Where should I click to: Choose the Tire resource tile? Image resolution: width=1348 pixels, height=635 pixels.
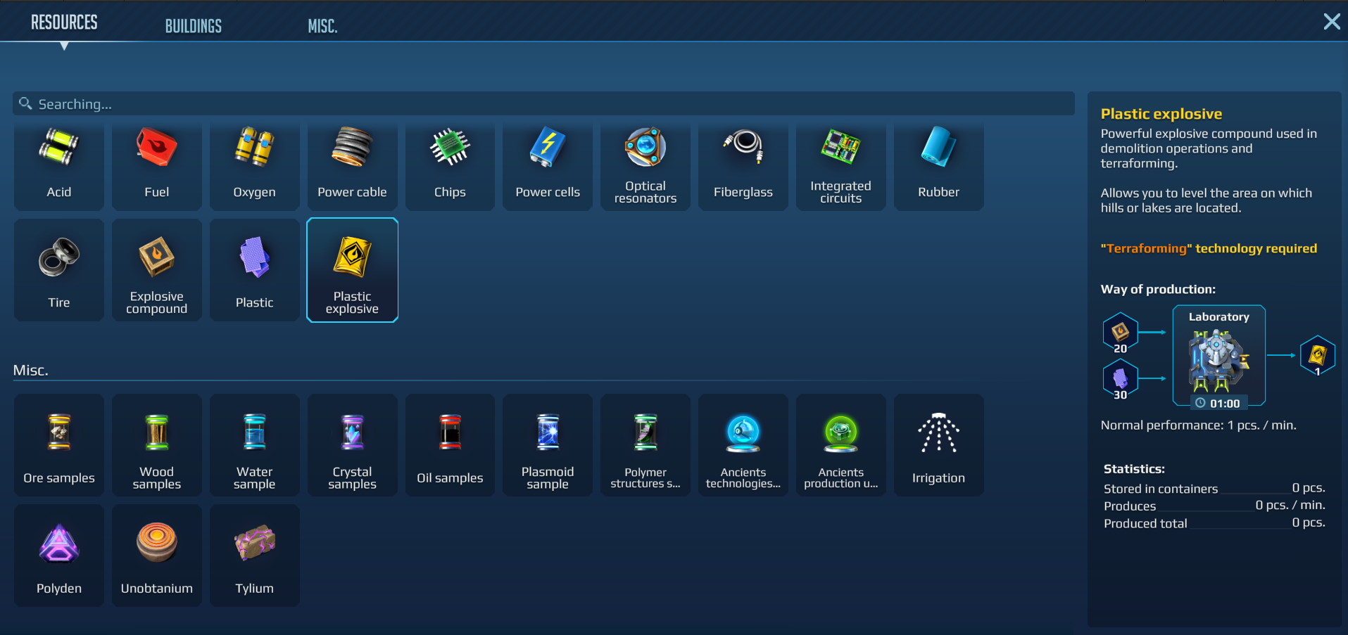pos(59,270)
